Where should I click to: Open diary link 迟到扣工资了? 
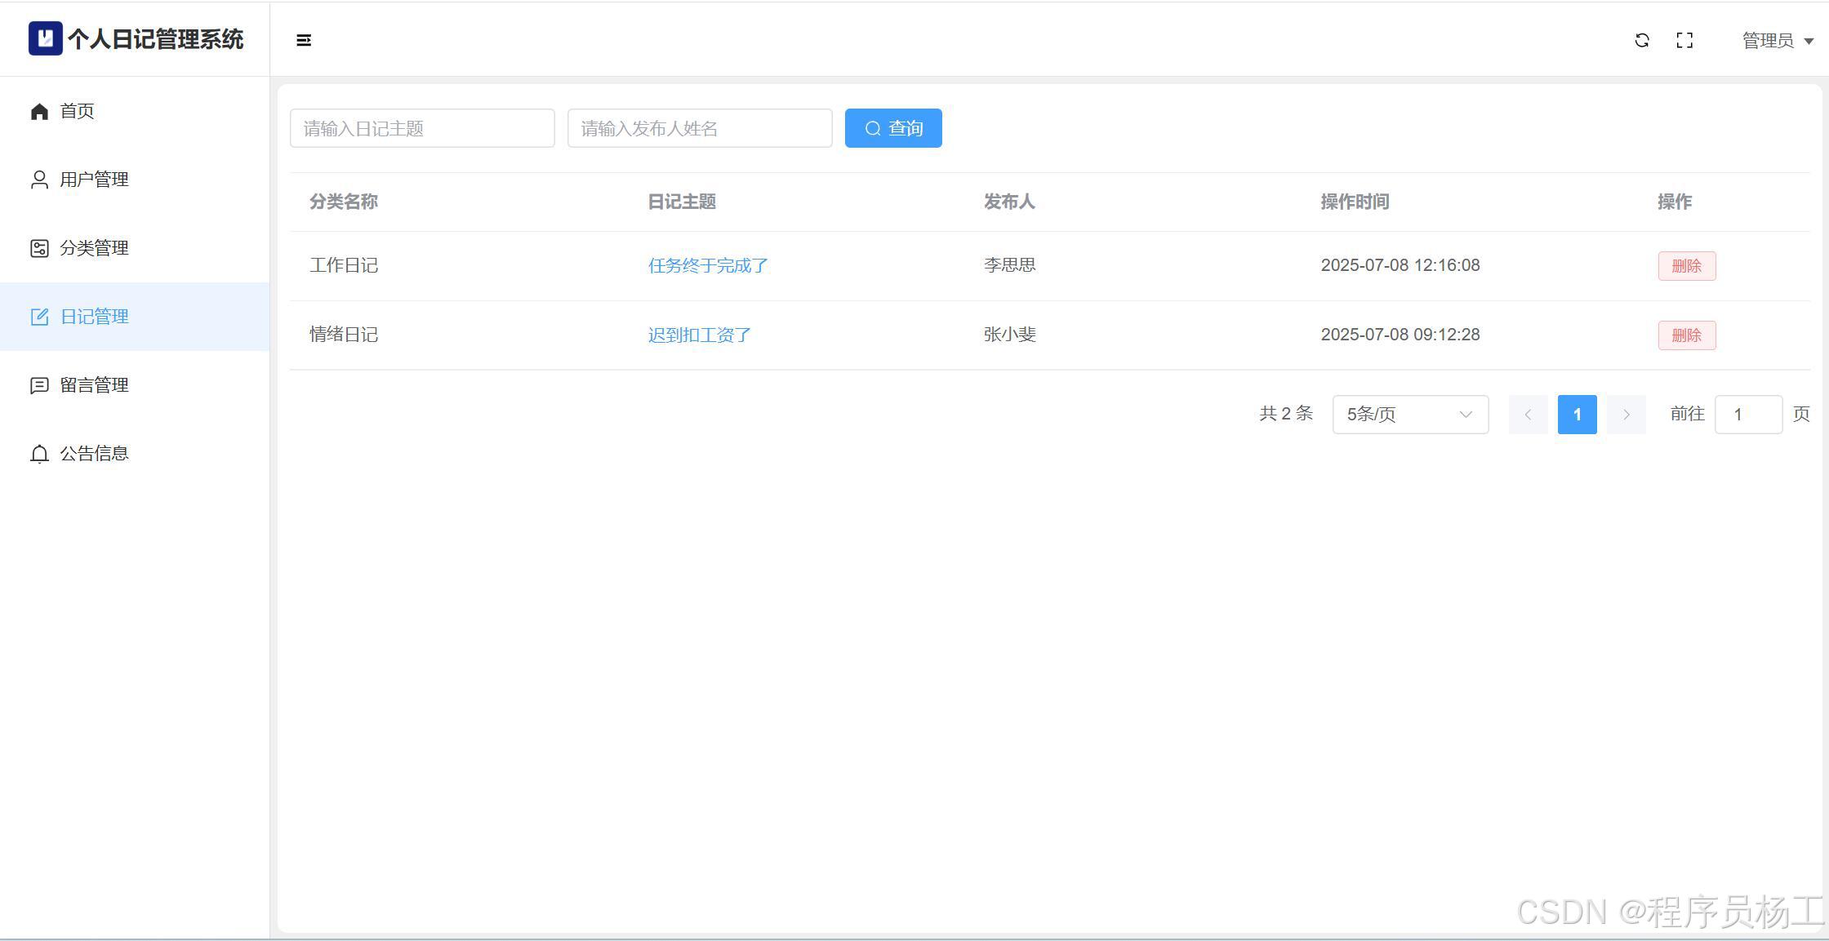pyautogui.click(x=699, y=335)
